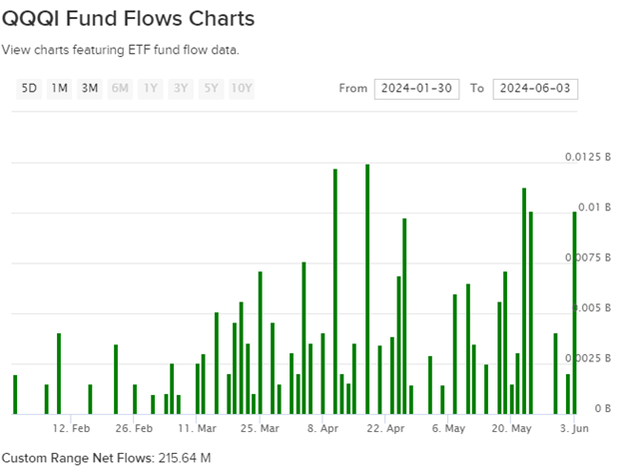Click the tallest green bar in the chart
Viewport: 623px width, 470px height.
(367, 289)
